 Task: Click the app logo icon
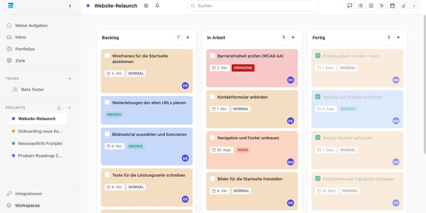point(10,5)
